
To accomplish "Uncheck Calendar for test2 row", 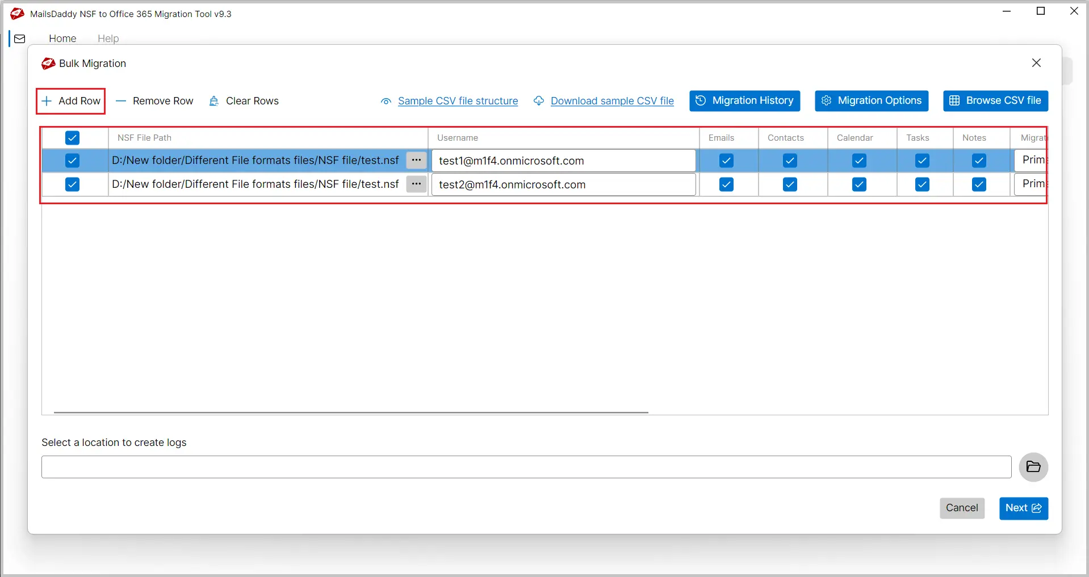I will [x=859, y=184].
